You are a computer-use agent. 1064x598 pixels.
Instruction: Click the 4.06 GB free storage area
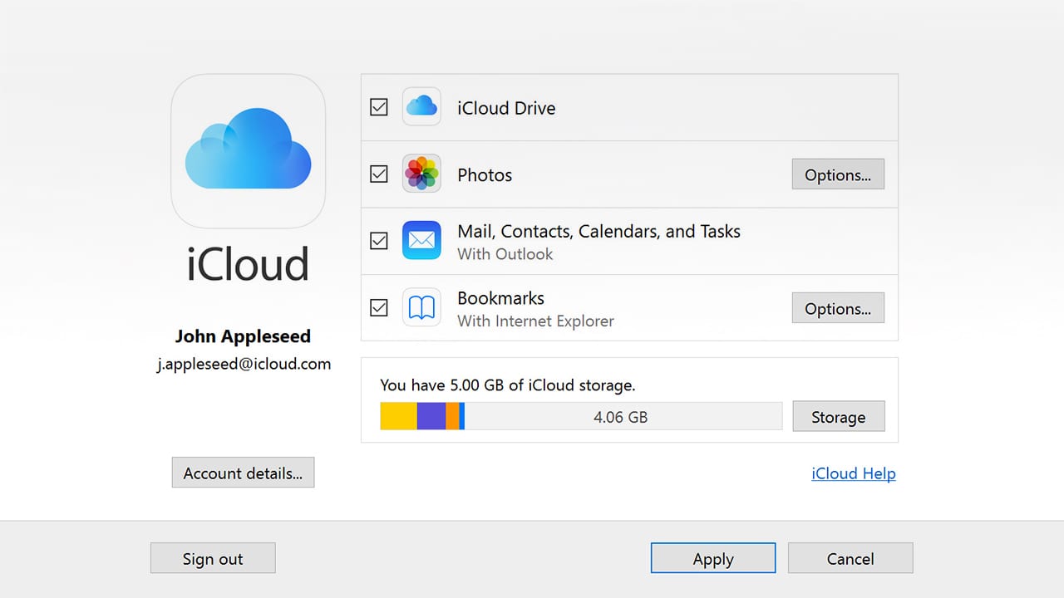click(623, 416)
